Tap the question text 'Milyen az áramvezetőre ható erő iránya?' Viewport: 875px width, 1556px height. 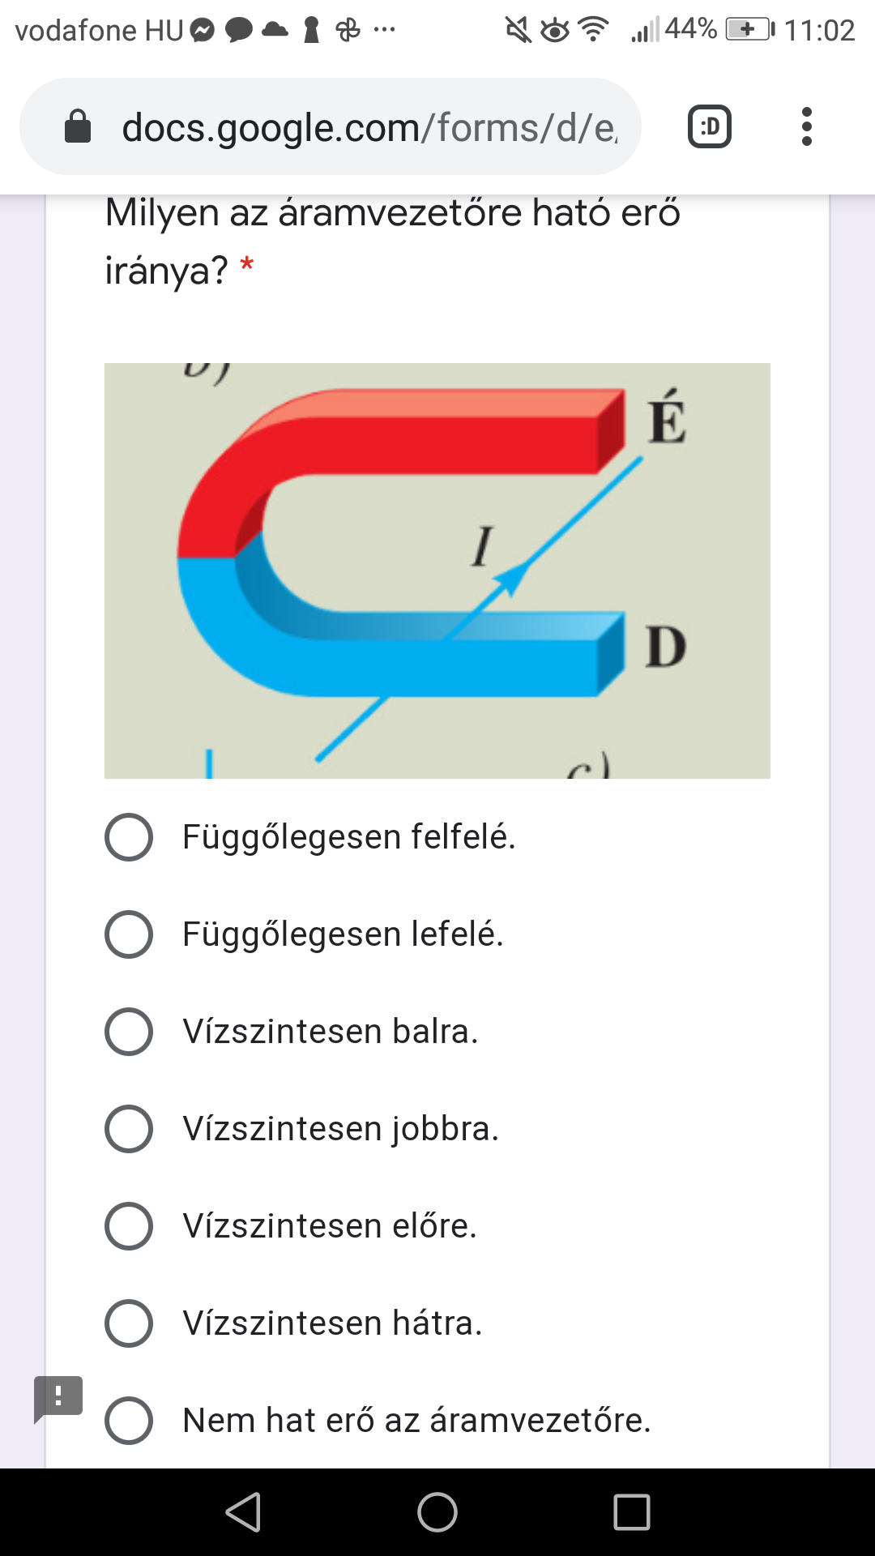[393, 241]
